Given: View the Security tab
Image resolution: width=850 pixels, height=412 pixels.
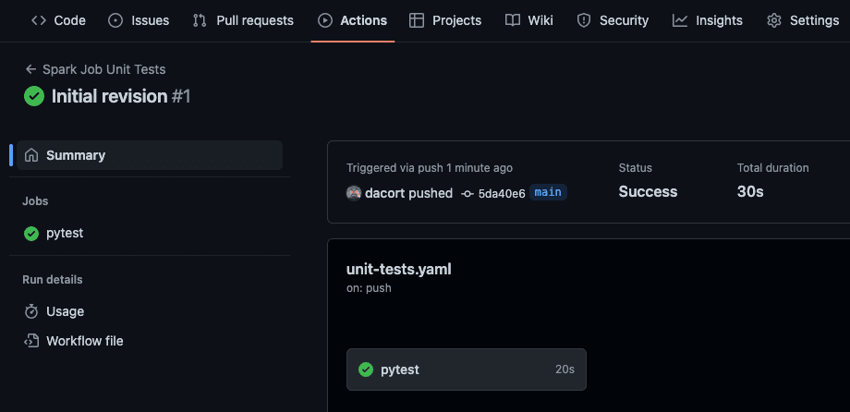Looking at the screenshot, I should click(x=613, y=20).
